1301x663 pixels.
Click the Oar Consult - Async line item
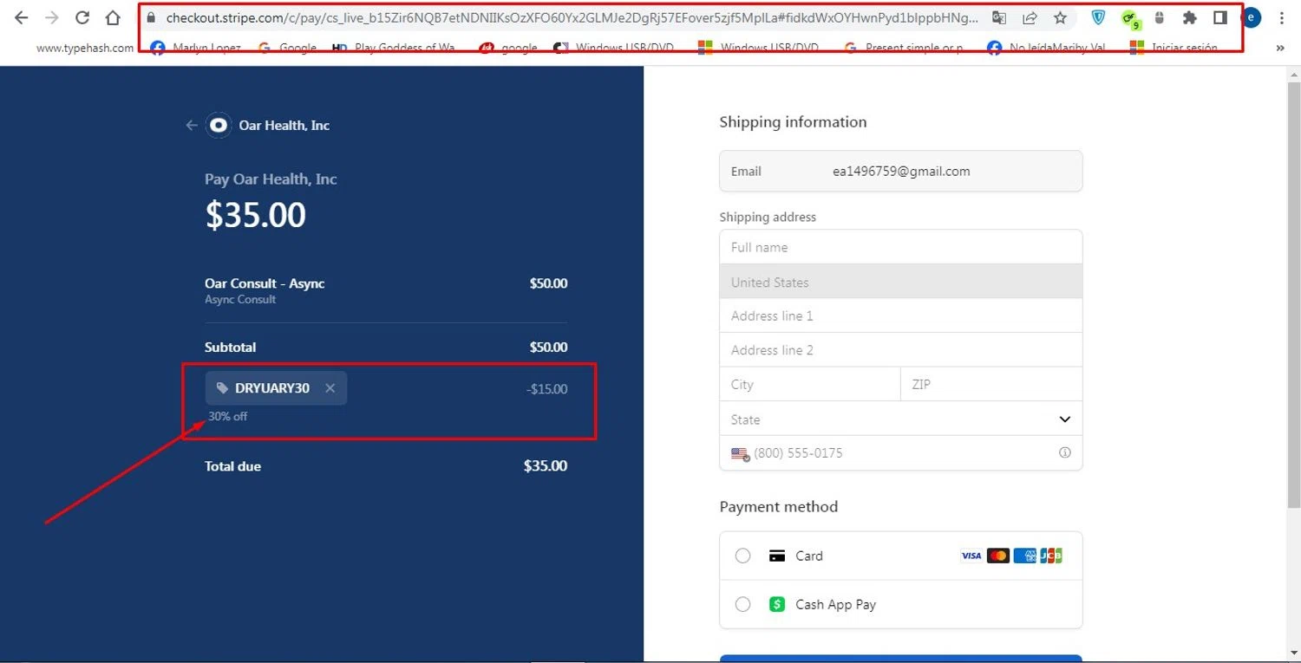tap(265, 283)
